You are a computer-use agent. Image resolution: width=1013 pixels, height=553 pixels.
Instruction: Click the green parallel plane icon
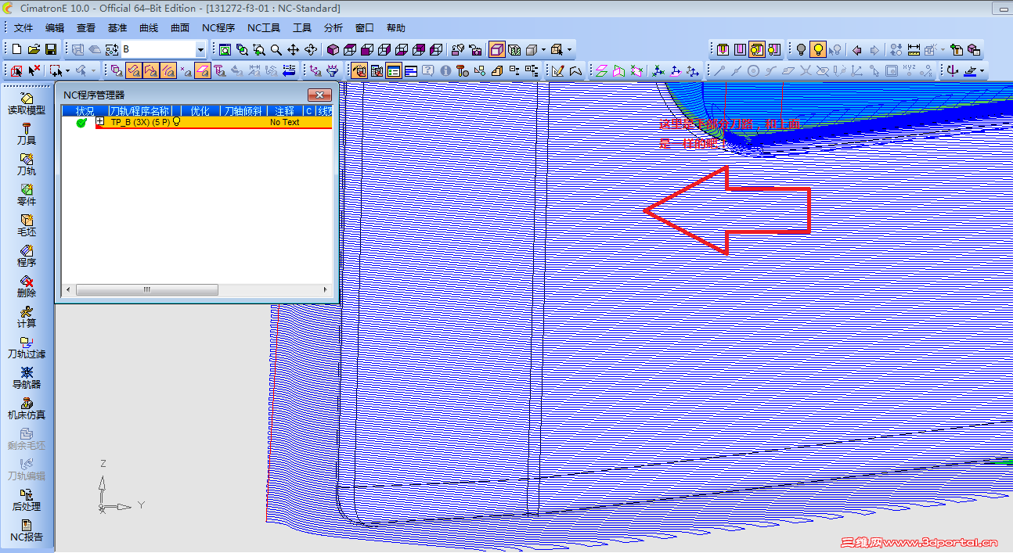pos(601,70)
